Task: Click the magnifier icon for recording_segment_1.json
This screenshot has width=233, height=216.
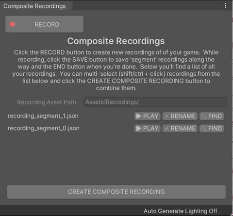Action: click(x=204, y=116)
